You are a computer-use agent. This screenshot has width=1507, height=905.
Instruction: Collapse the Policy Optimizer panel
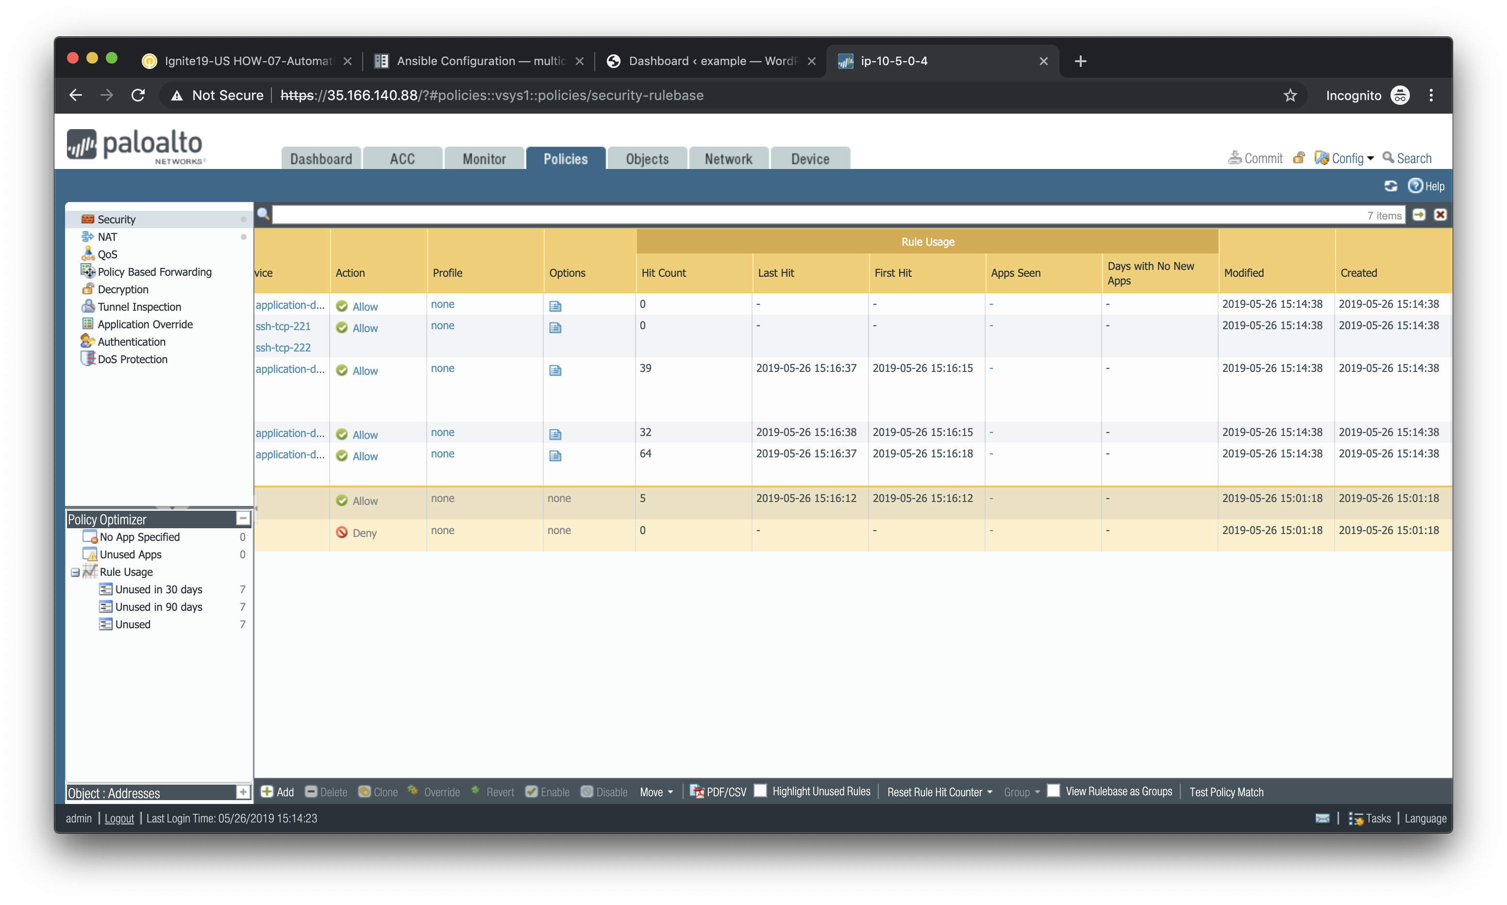point(243,519)
